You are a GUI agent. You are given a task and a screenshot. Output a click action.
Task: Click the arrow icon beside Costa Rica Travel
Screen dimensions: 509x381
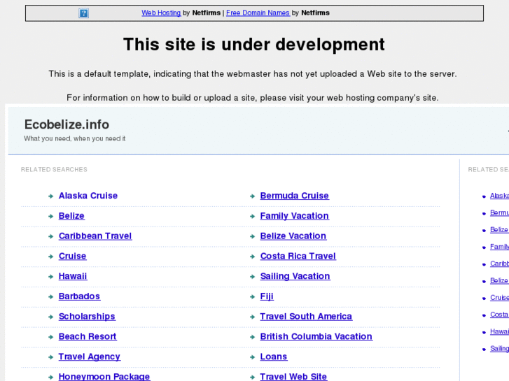click(252, 257)
